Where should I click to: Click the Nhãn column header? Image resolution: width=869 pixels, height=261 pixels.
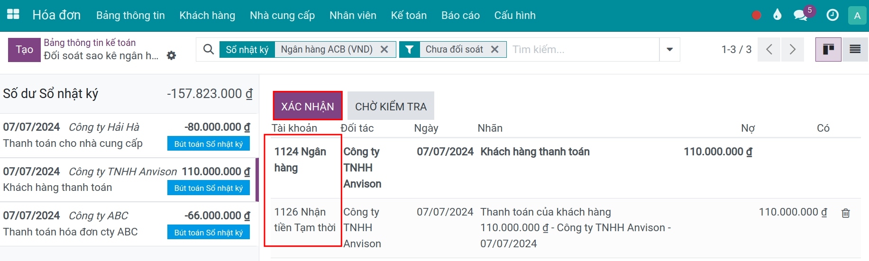click(490, 128)
